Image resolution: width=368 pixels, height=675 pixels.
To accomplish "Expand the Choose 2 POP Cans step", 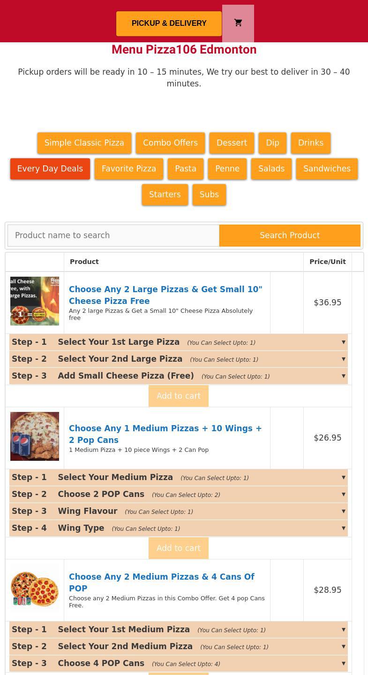I will click(x=178, y=495).
